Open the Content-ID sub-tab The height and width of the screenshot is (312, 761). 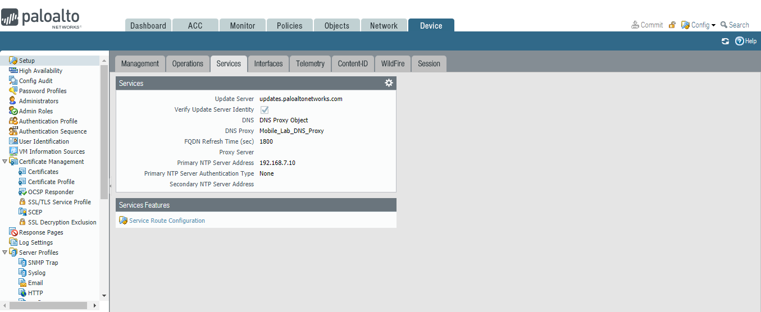353,63
